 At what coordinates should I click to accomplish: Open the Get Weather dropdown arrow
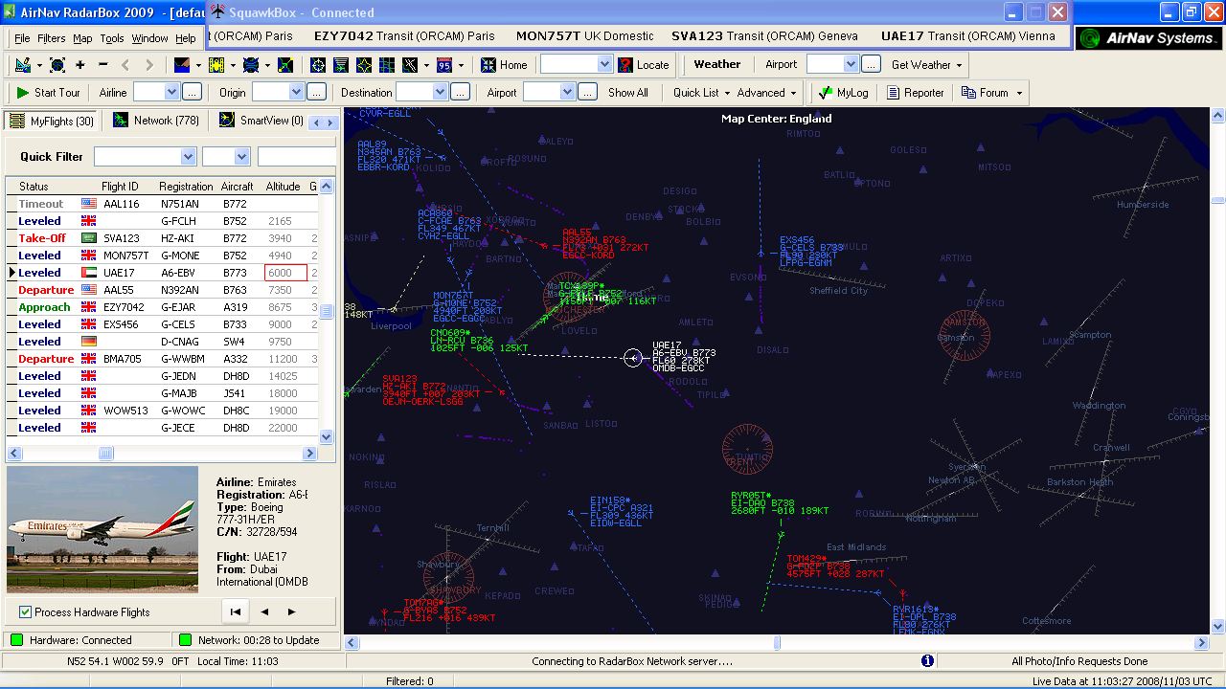pos(958,64)
